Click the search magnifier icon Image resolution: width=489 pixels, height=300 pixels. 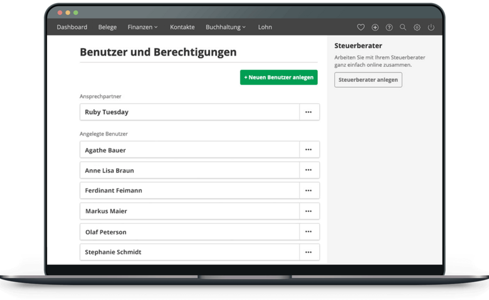(403, 27)
